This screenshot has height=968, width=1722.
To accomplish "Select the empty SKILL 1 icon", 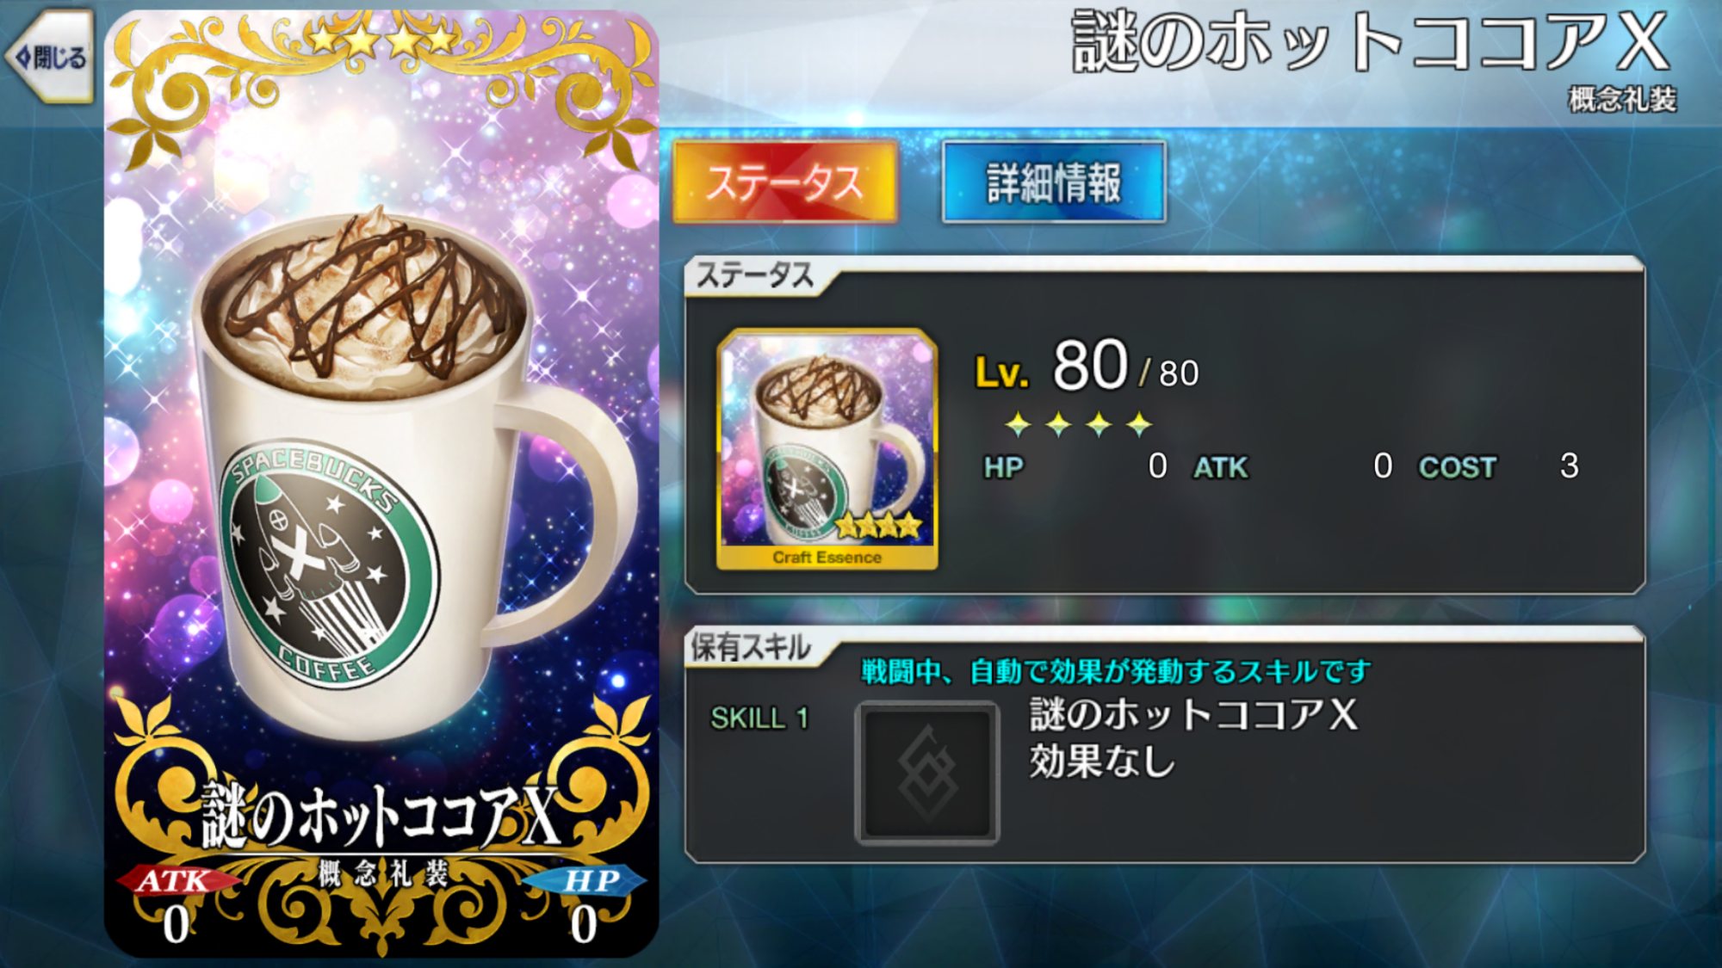I will (927, 772).
